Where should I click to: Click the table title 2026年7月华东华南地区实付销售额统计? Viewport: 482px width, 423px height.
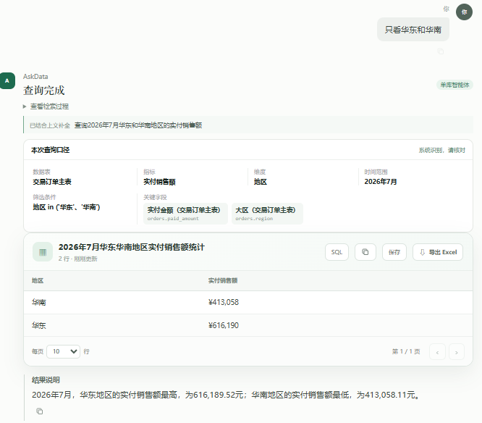point(132,247)
